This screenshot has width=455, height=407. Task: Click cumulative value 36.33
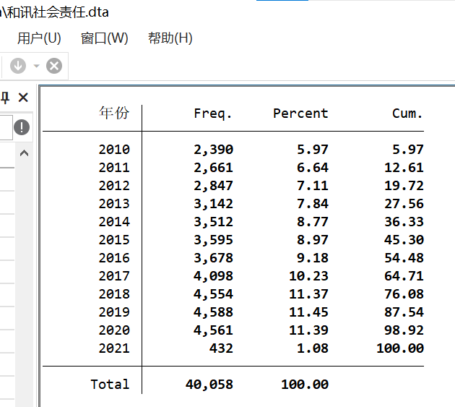[404, 222]
